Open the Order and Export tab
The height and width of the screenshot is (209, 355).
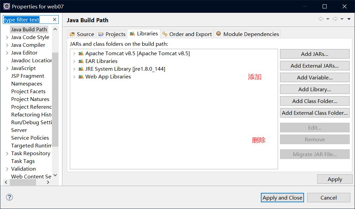pos(187,34)
